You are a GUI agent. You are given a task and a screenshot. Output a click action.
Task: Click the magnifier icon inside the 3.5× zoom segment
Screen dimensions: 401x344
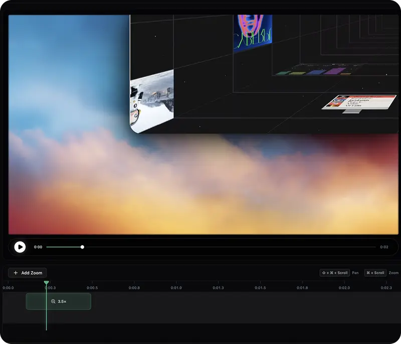point(52,301)
